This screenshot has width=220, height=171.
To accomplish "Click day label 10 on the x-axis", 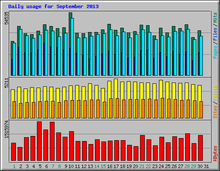I will 71,166.
